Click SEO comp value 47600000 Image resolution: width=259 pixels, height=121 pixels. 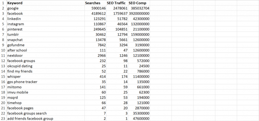point(139,118)
